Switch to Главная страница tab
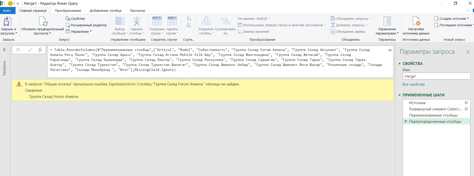Image resolution: width=474 pixels, height=176 pixels. tap(33, 10)
